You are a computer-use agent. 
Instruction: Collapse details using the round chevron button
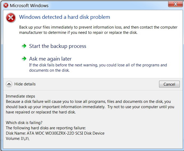pyautogui.click(x=9, y=84)
